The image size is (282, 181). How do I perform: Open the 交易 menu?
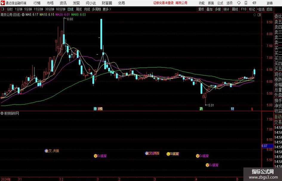121,3
